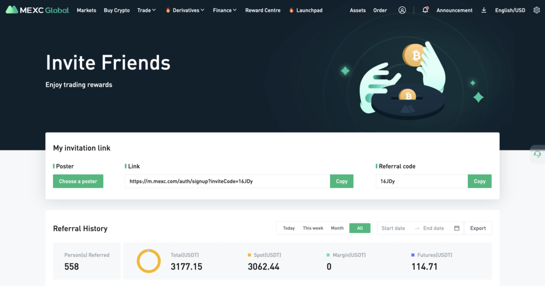
Task: Select the Today filter
Action: [288, 228]
